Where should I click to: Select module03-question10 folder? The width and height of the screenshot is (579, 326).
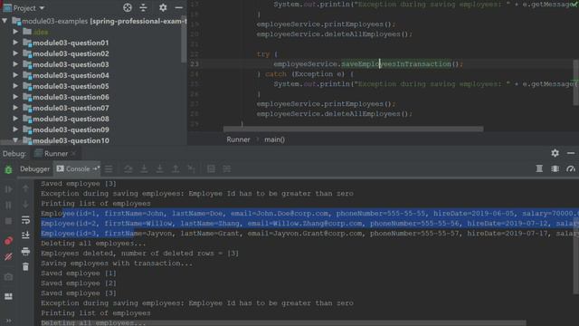[71, 140]
